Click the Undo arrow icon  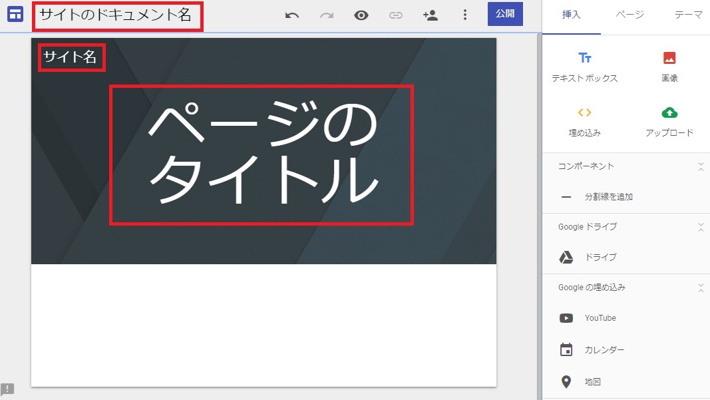[x=292, y=15]
